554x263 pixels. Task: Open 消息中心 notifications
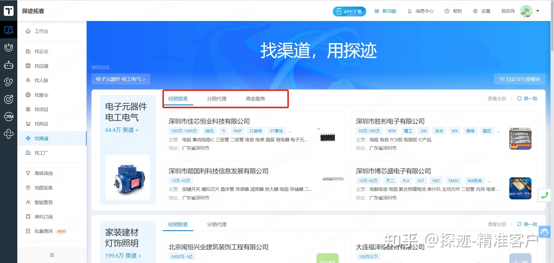(421, 11)
